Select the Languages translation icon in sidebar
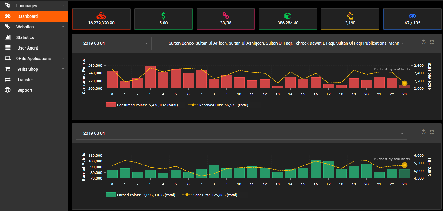The width and height of the screenshot is (443, 211). [7, 5]
